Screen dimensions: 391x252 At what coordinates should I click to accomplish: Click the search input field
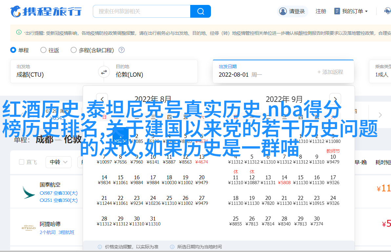pos(142,11)
